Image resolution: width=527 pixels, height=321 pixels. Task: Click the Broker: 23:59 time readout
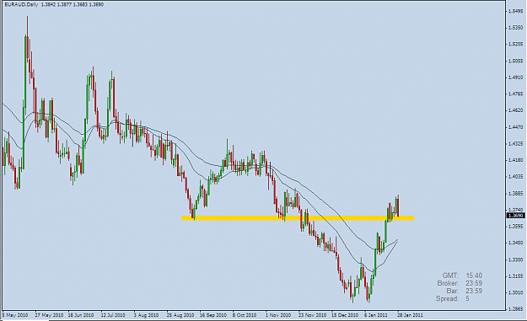coord(460,283)
